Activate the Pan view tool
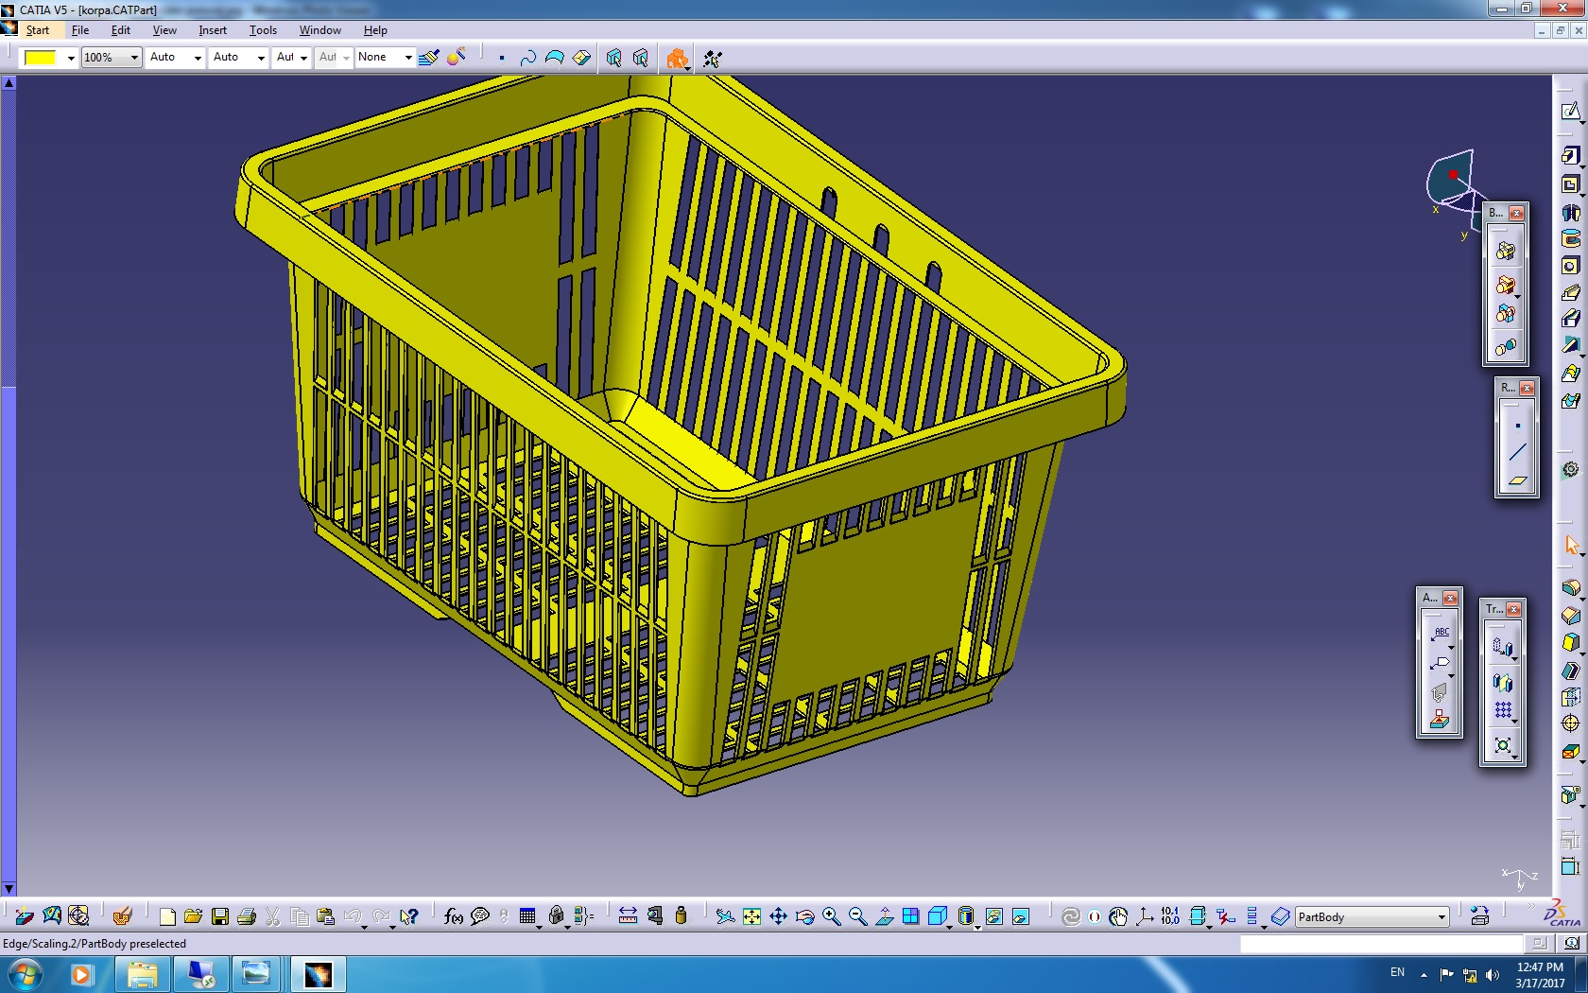Screen dimensions: 1588x993 pyautogui.click(x=778, y=916)
